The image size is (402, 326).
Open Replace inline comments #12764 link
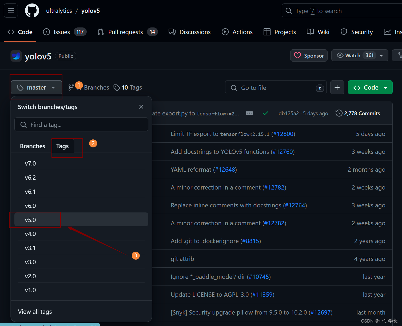click(x=295, y=205)
